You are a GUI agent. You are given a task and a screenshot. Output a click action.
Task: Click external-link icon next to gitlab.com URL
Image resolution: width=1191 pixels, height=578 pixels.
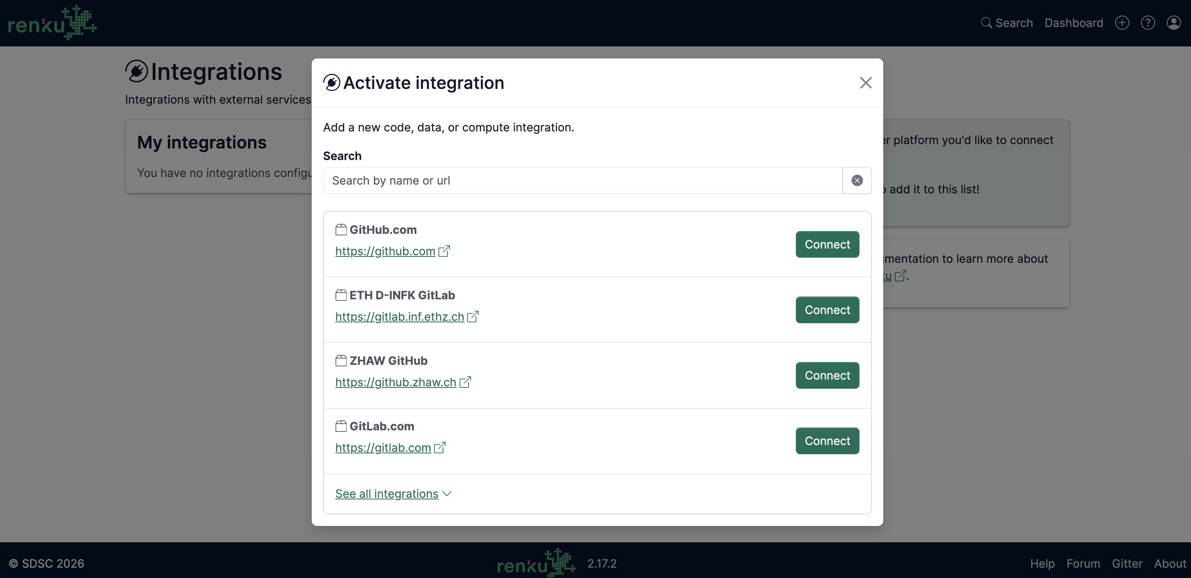pos(440,447)
